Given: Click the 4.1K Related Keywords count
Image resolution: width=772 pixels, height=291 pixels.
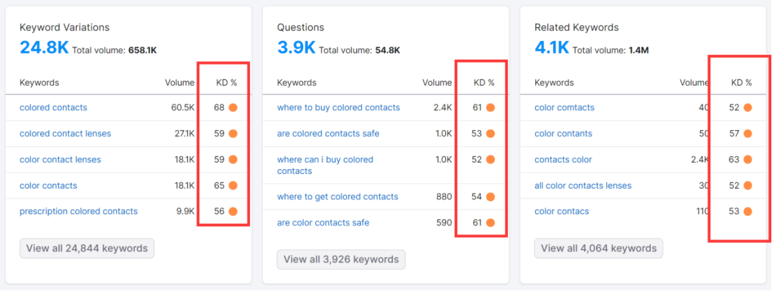Looking at the screenshot, I should pyautogui.click(x=552, y=47).
